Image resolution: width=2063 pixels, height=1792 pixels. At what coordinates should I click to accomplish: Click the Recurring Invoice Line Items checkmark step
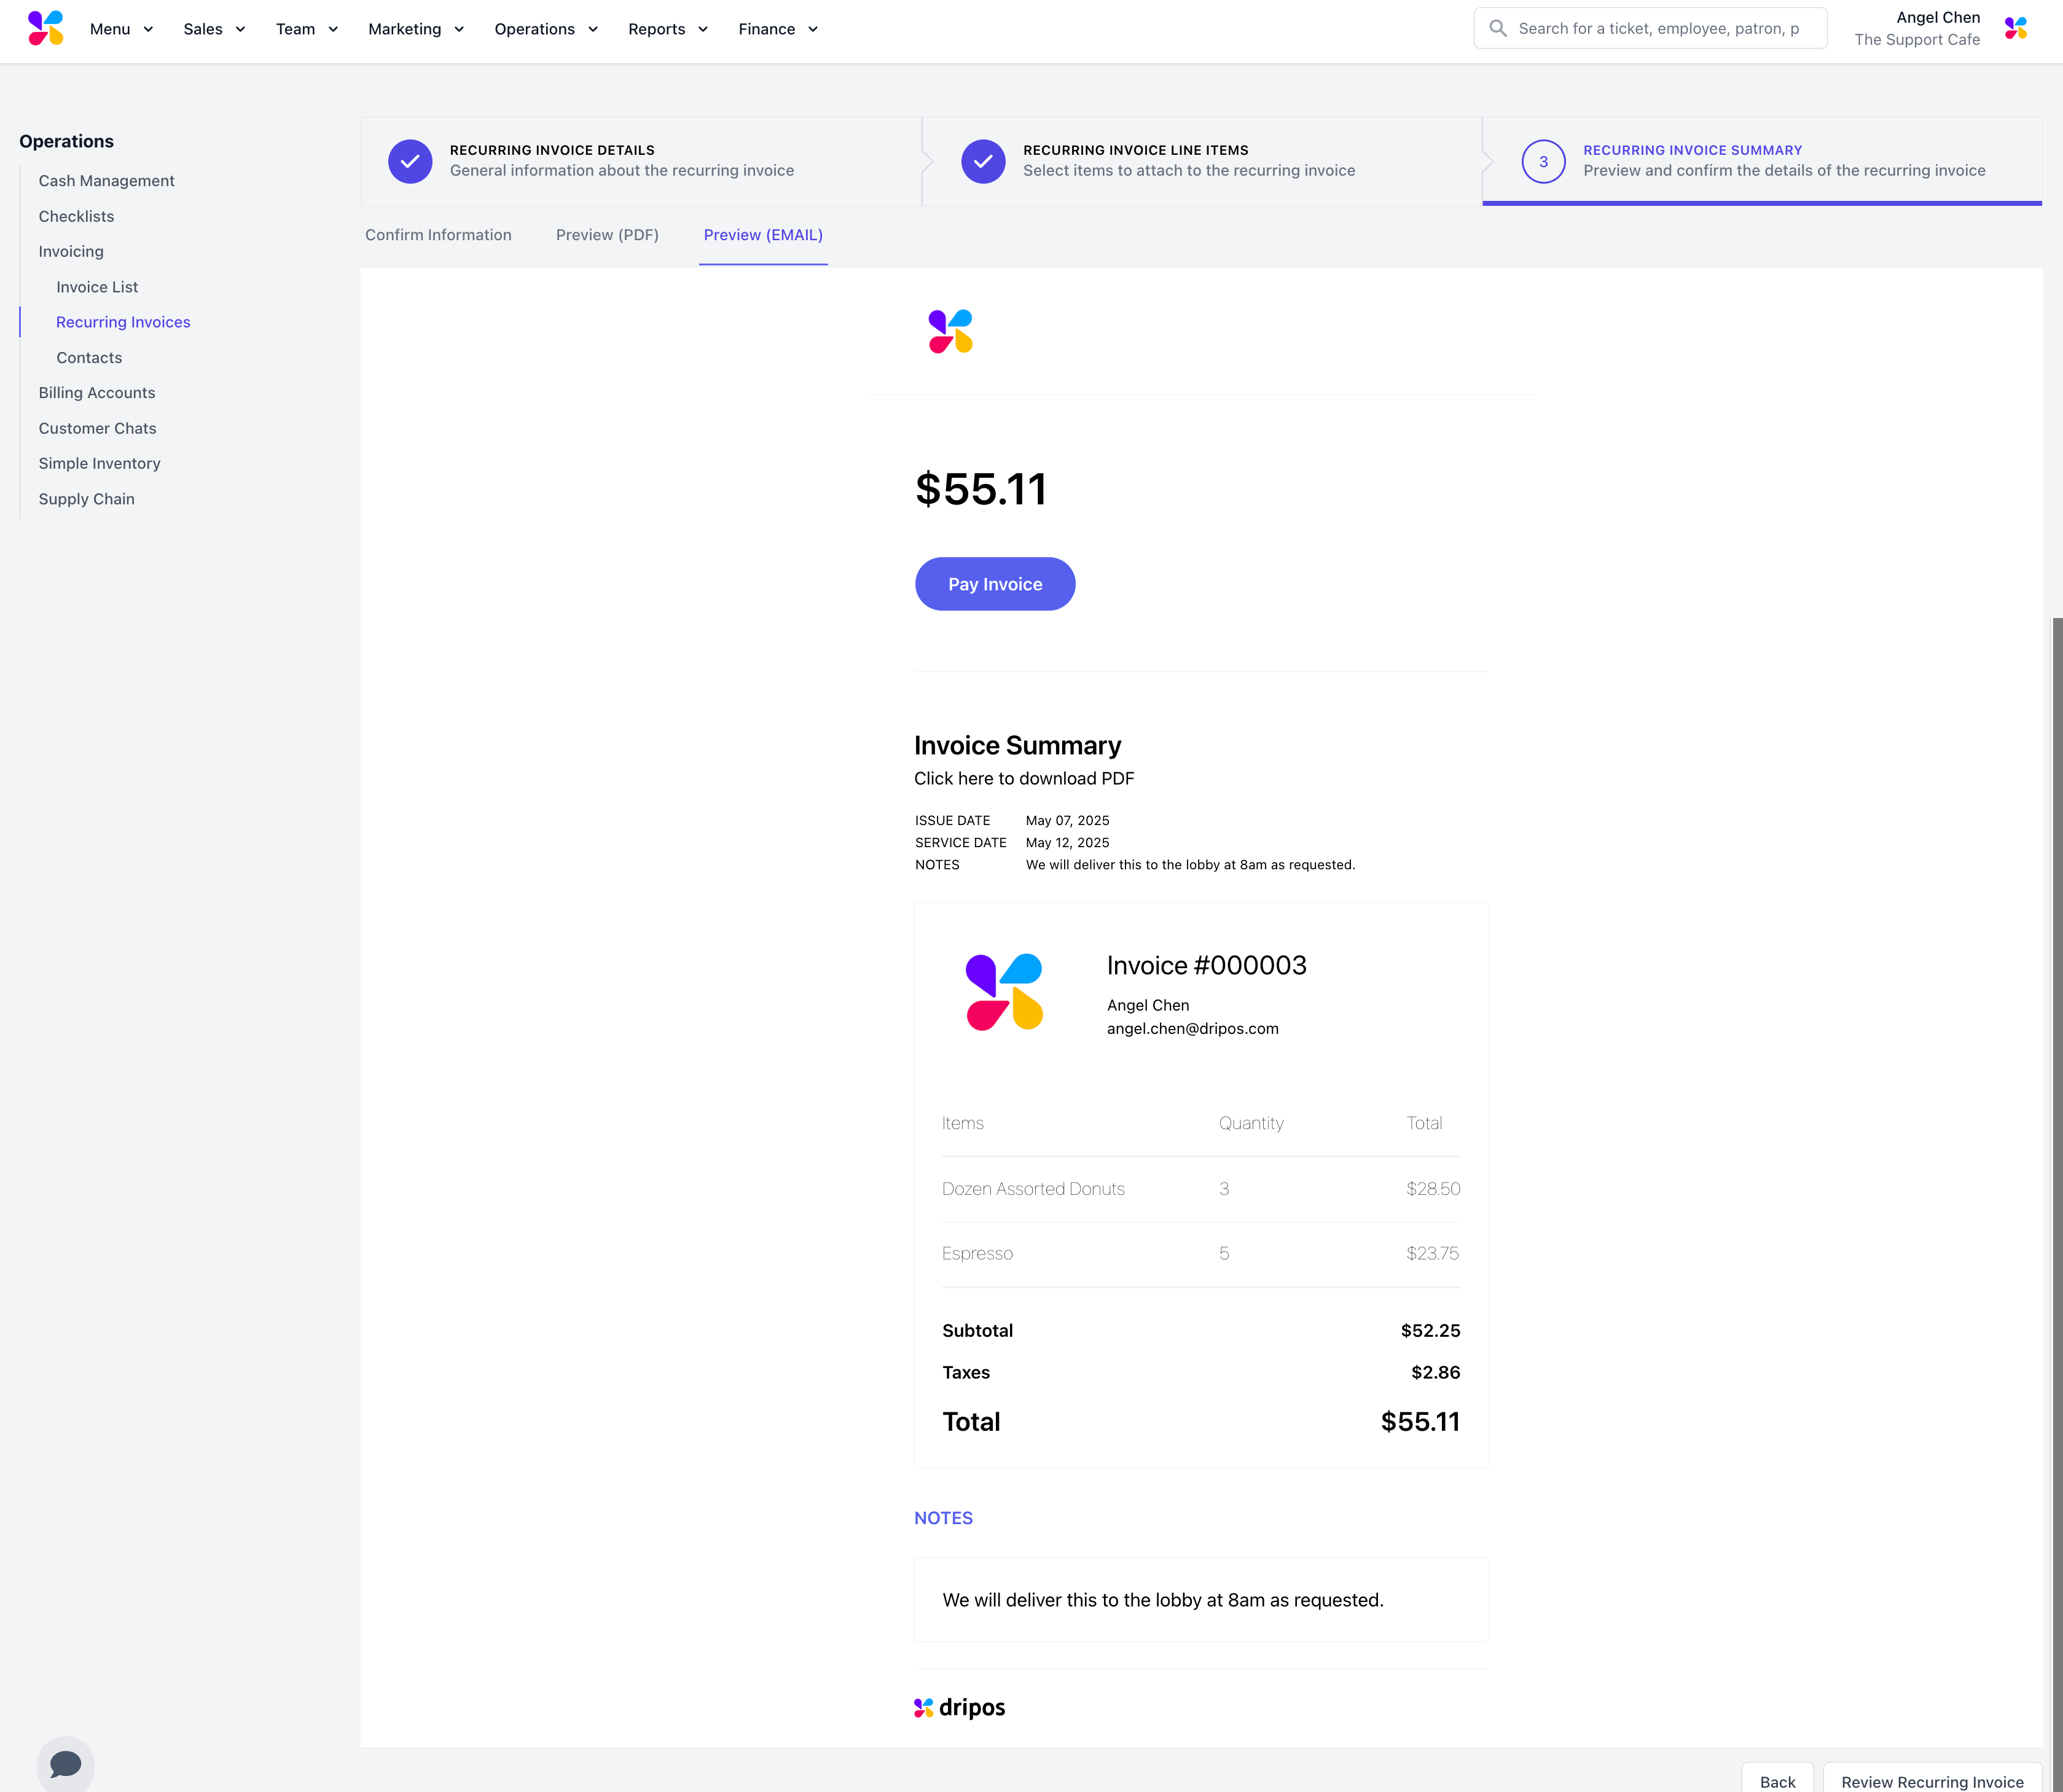[x=983, y=161]
